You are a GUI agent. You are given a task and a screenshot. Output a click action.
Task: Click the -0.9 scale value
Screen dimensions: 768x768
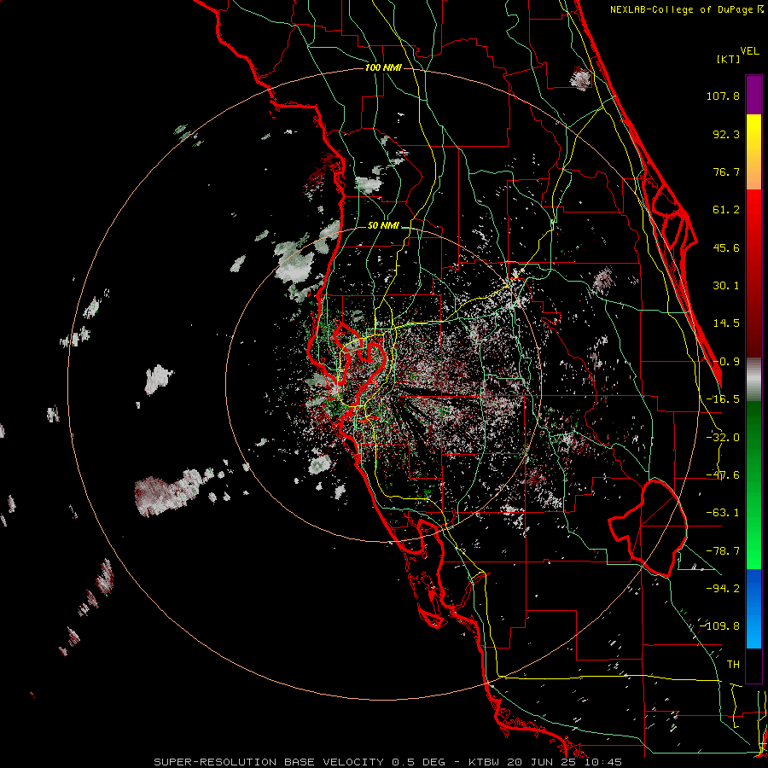point(726,362)
